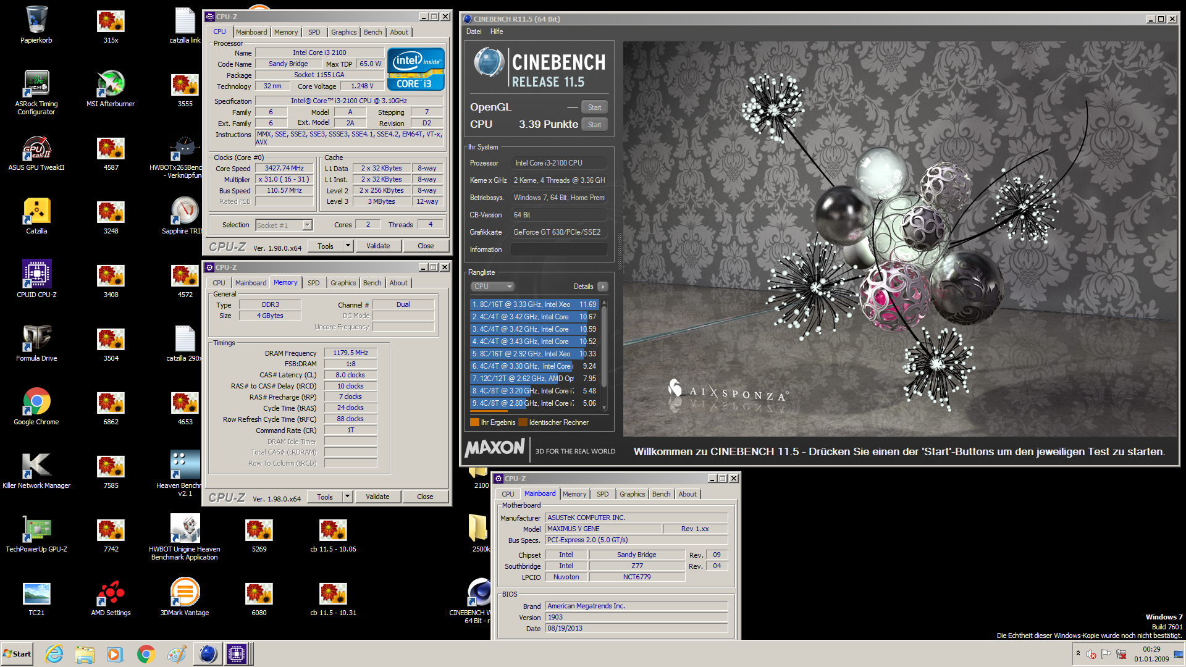Select Graphics tab in Mainboard CPU-Z window
This screenshot has width=1186, height=667.
coord(633,494)
